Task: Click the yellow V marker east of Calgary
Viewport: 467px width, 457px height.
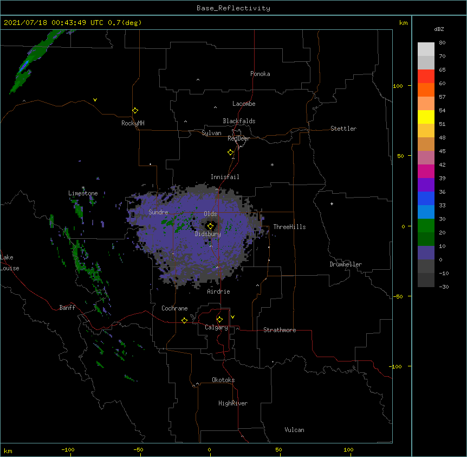Action: point(232,317)
